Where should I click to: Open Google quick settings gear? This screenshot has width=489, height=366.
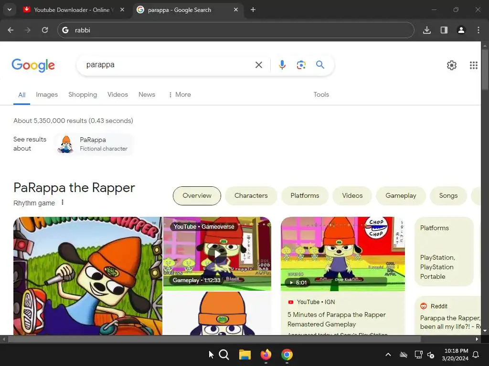coord(452,65)
